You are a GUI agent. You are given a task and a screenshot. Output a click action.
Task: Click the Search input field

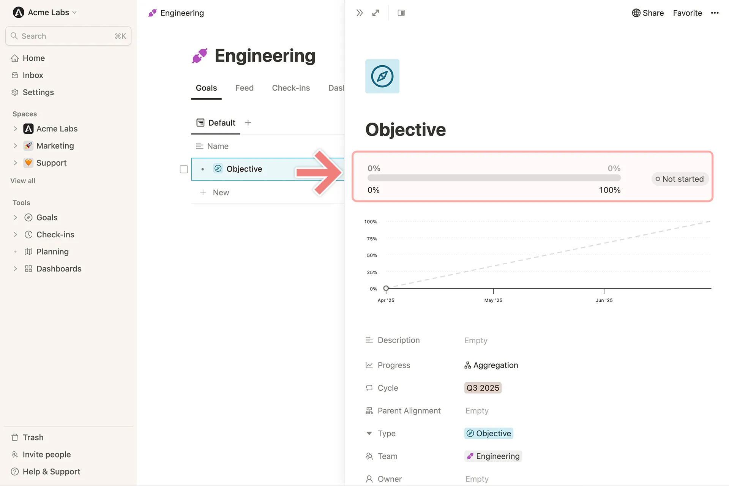(68, 36)
